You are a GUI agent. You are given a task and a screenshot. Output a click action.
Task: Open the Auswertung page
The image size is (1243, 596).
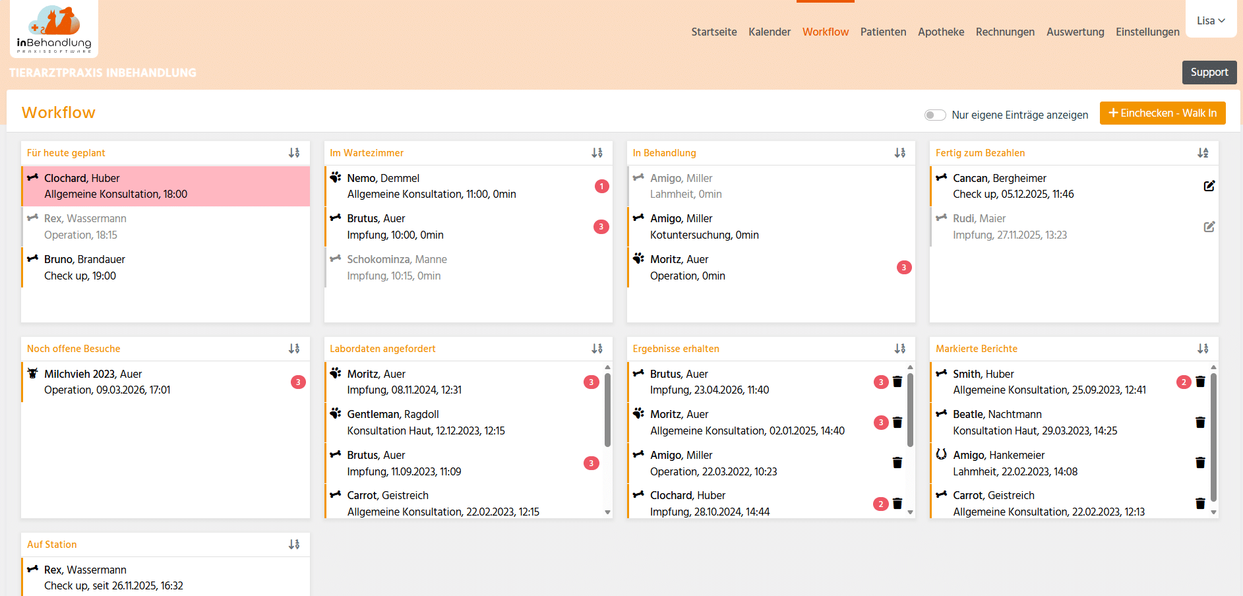1076,32
